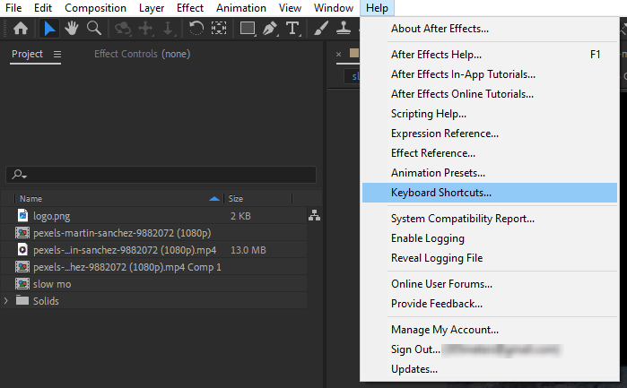
Task: Open the Composition menu
Action: click(x=95, y=7)
